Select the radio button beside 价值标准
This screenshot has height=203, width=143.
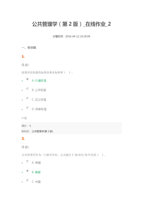coord(27,79)
